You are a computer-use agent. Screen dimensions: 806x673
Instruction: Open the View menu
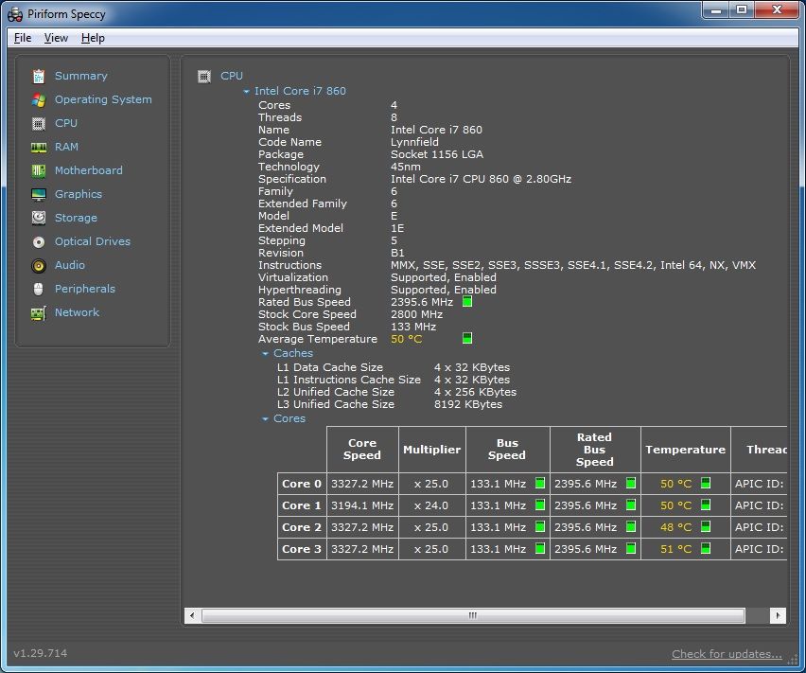pyautogui.click(x=56, y=38)
